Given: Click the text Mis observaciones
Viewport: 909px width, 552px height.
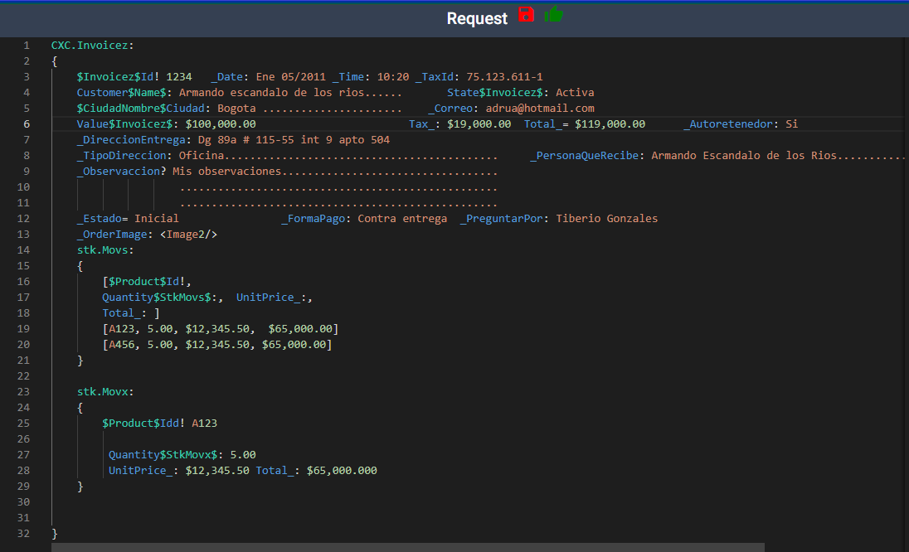Looking at the screenshot, I should pyautogui.click(x=226, y=172).
